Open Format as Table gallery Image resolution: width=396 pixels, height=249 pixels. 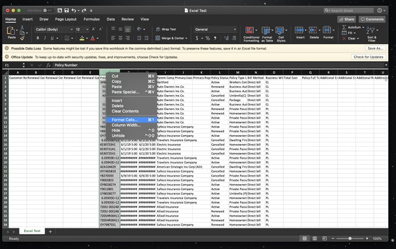[x=267, y=34]
